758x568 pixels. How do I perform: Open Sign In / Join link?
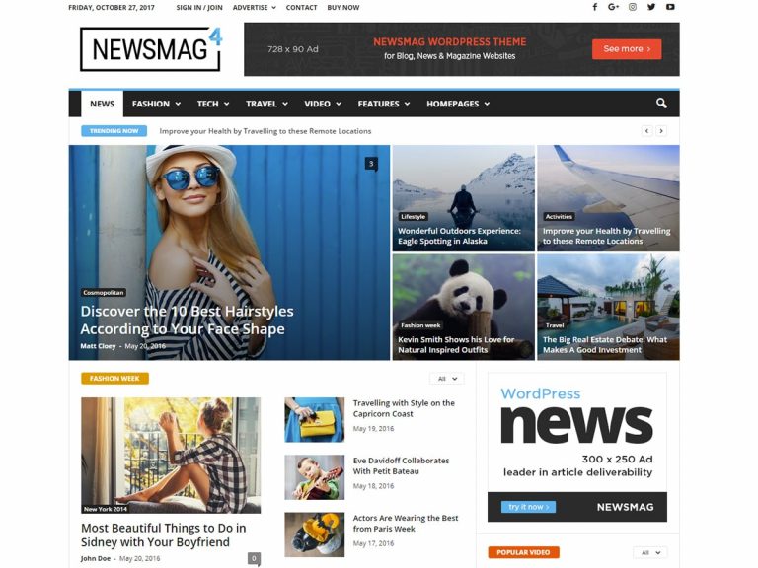[199, 7]
